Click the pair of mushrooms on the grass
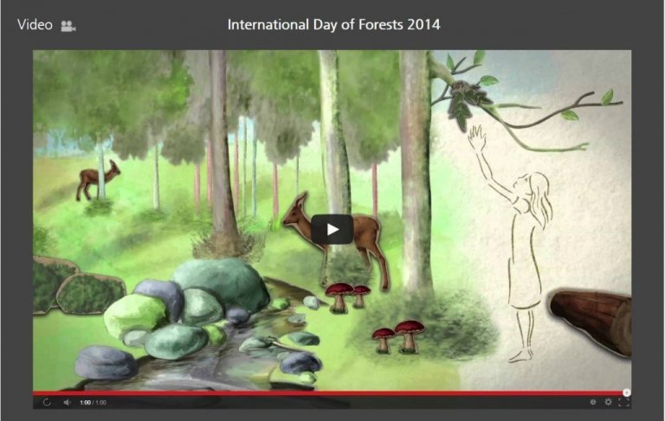The height and width of the screenshot is (421, 665). [398, 337]
